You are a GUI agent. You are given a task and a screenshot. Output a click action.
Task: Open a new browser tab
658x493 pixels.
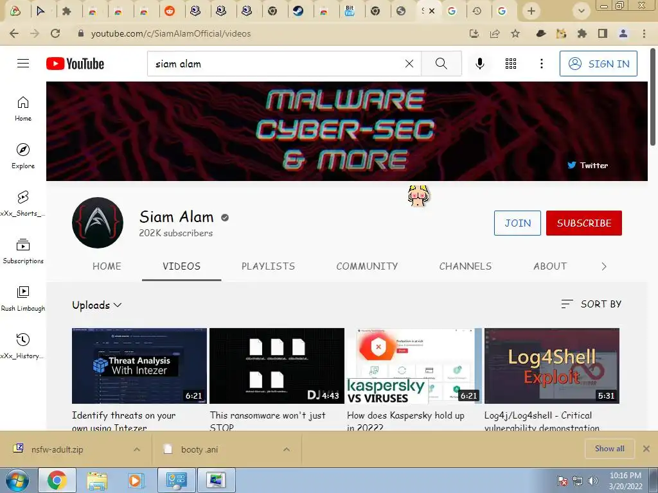click(531, 11)
